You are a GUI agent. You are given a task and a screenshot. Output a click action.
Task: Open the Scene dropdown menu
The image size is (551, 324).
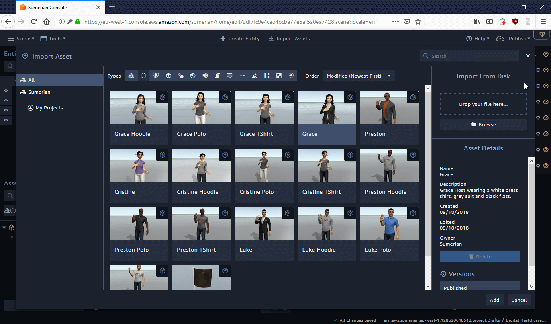tap(22, 39)
